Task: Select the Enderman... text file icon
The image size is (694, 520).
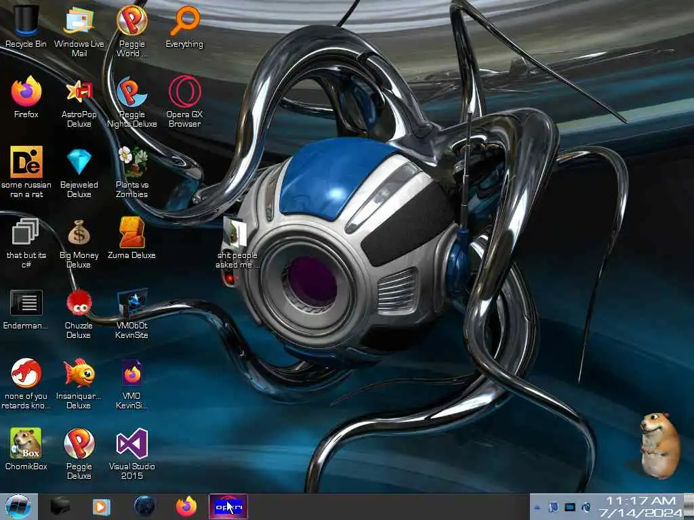Action: tap(26, 309)
